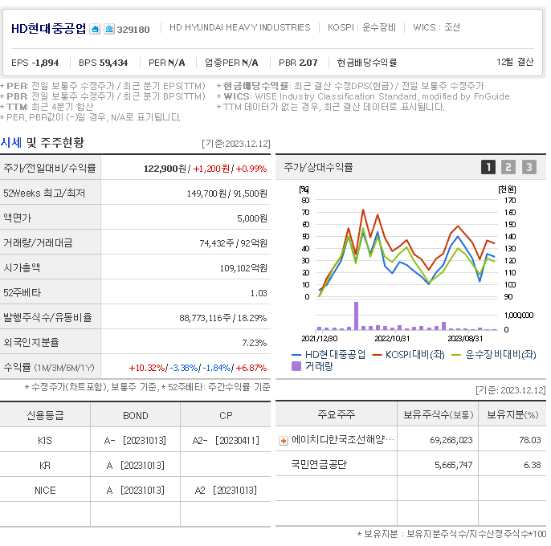Open the 에이치디한국조선해양 shareholder name
Screen dimensions: 551x546
[x=343, y=439]
